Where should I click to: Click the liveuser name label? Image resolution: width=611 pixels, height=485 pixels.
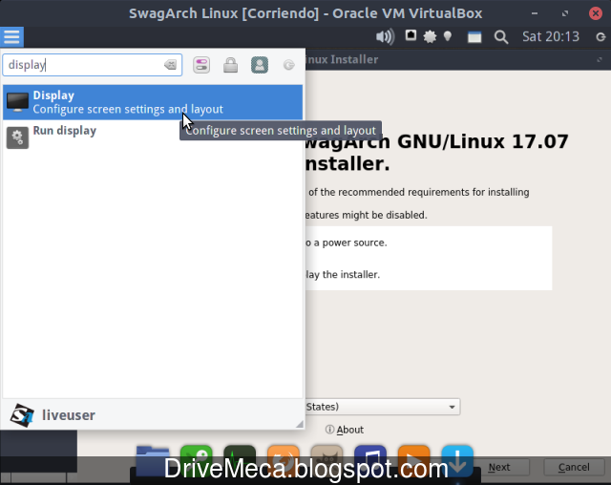(x=68, y=415)
